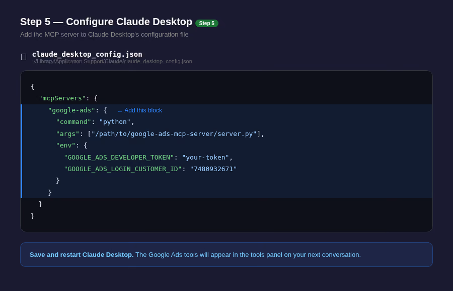Image resolution: width=453 pixels, height=291 pixels.
Task: Click the "google-ads" key in the code
Action: (71, 110)
